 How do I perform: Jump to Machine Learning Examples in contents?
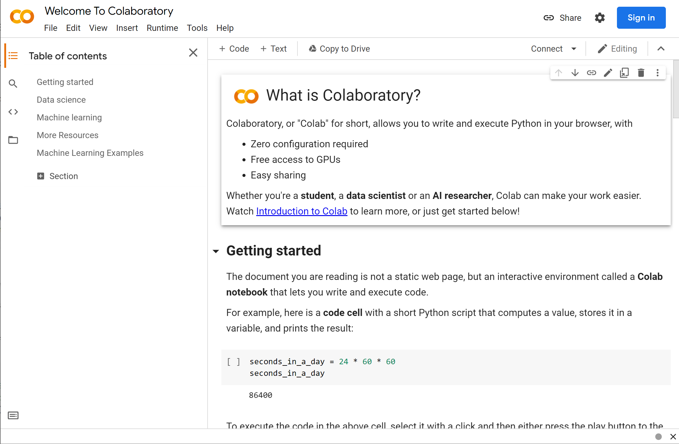(x=90, y=153)
